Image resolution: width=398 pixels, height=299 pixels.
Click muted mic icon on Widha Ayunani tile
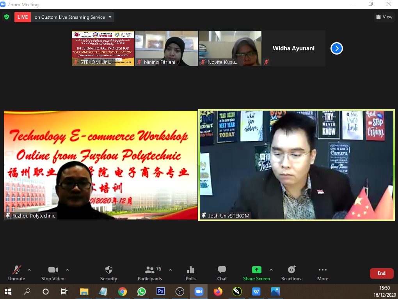pyautogui.click(x=266, y=62)
